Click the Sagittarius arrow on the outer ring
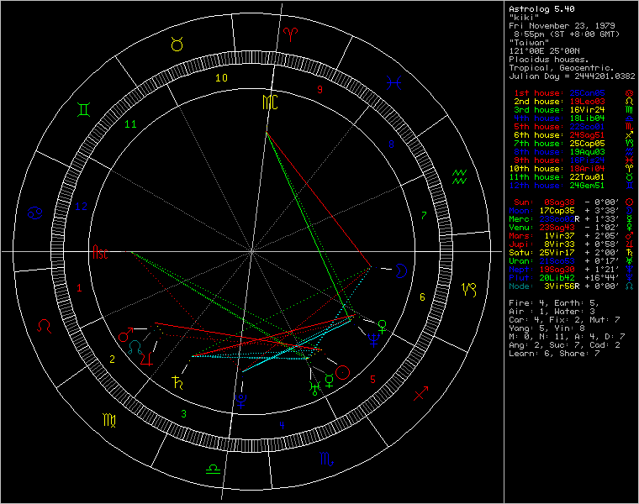The height and width of the screenshot is (504, 639). pyautogui.click(x=422, y=393)
